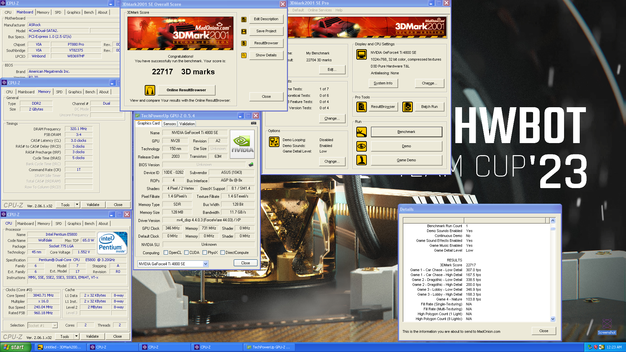Open SPD tab in CPU-Z Memory window
Image resolution: width=626 pixels, height=352 pixels.
(x=59, y=92)
